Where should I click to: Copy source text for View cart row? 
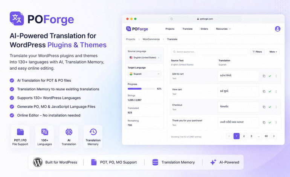(264, 92)
